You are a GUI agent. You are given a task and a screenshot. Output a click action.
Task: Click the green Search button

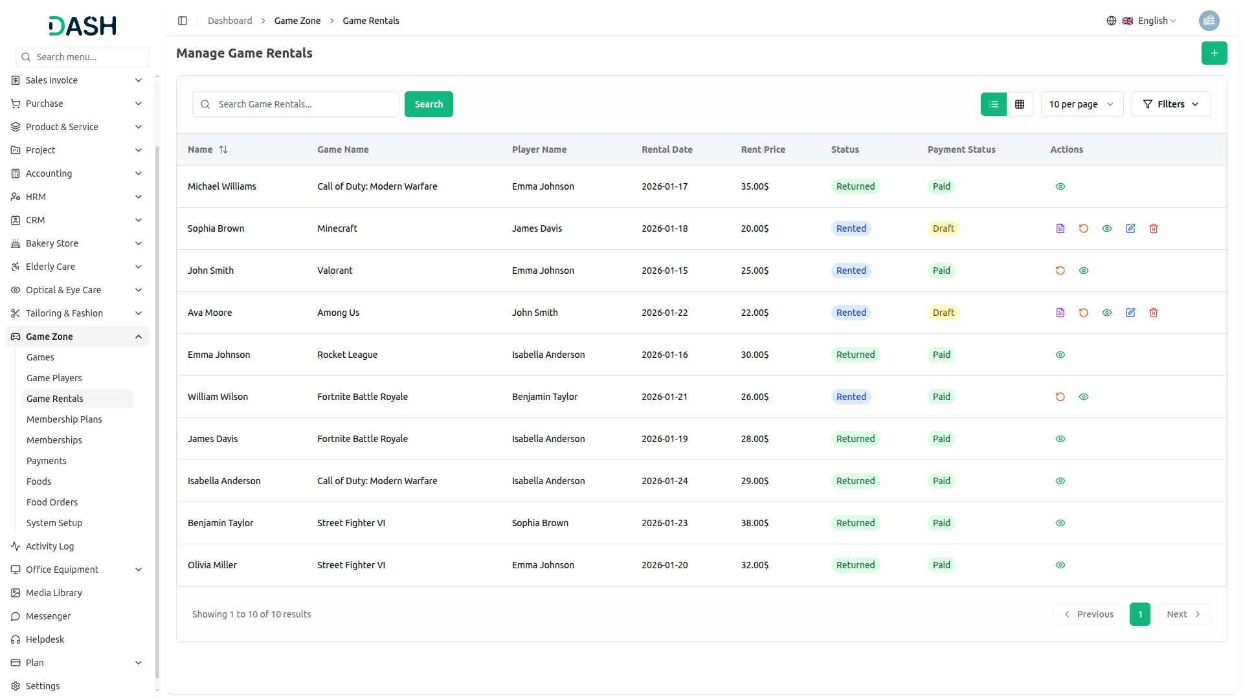point(429,104)
